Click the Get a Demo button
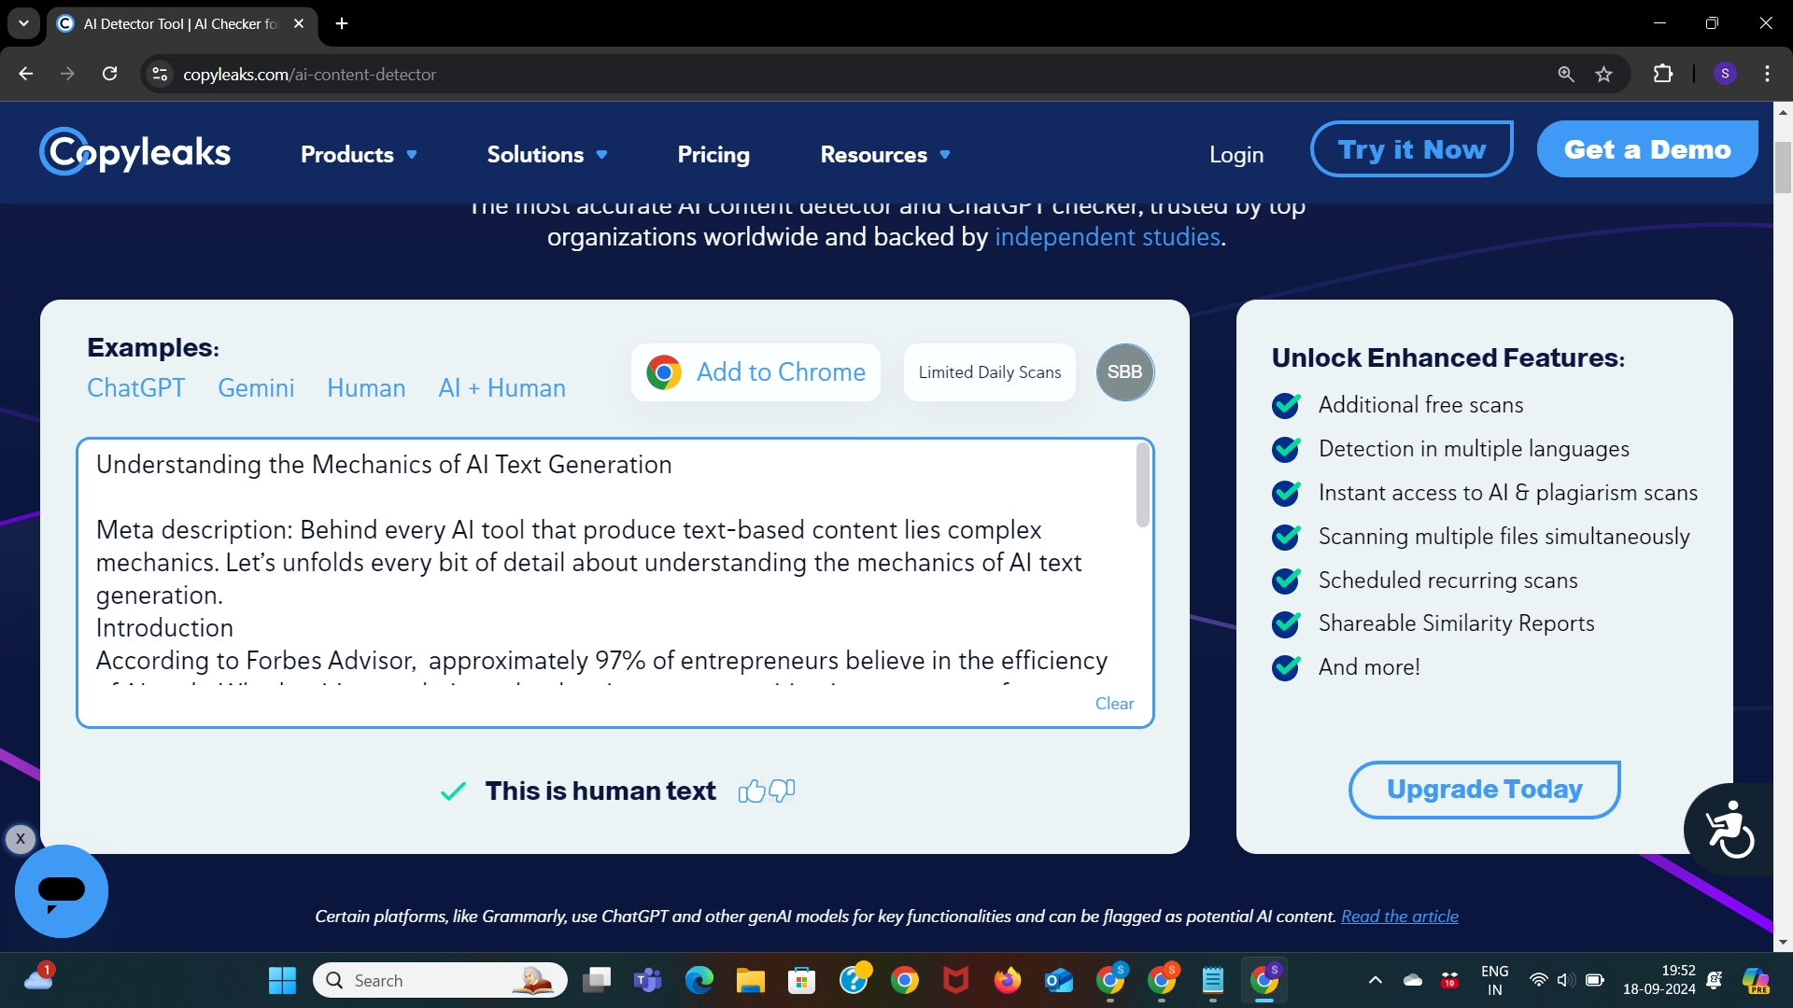 (x=1647, y=149)
